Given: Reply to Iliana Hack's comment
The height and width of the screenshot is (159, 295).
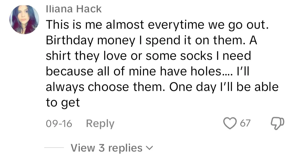Looking at the screenshot, I should click(100, 124).
